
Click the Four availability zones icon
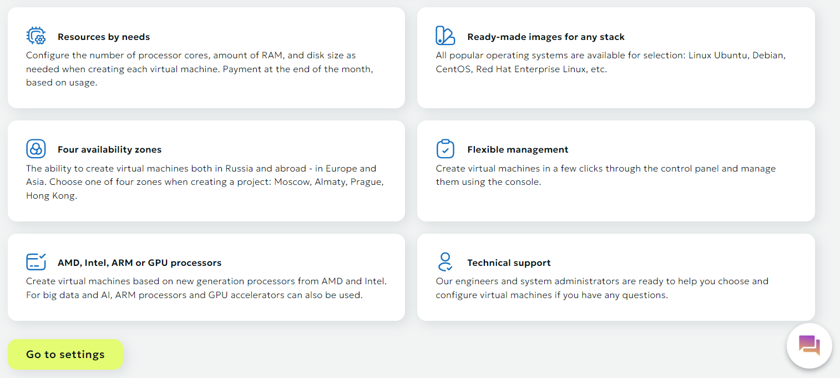(x=36, y=149)
